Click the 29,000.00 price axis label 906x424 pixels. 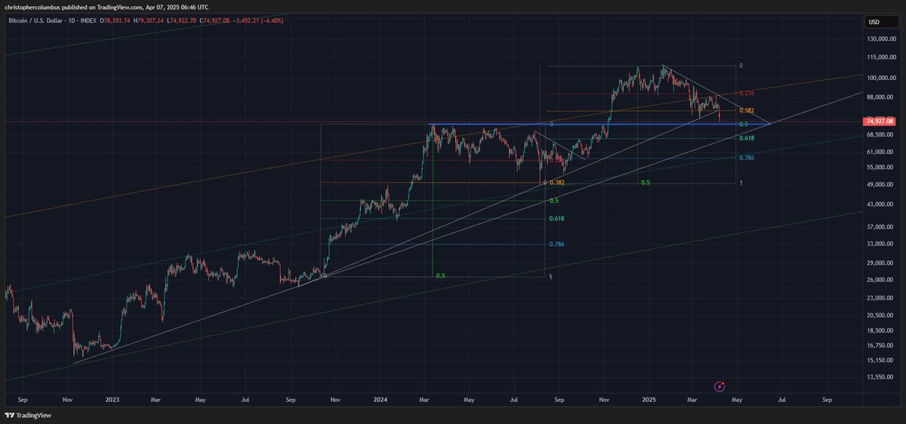[x=880, y=263]
